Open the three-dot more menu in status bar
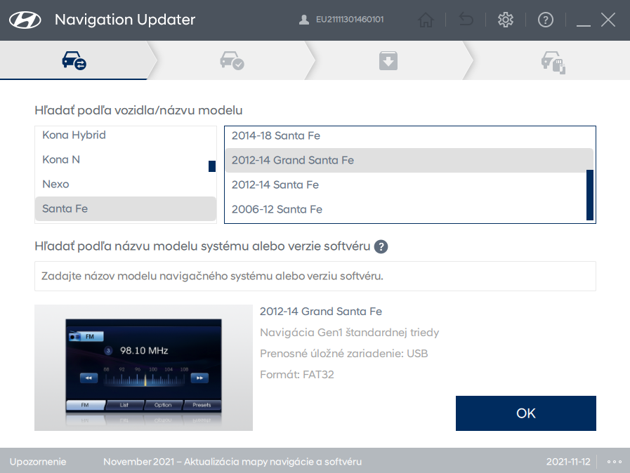 (615, 462)
